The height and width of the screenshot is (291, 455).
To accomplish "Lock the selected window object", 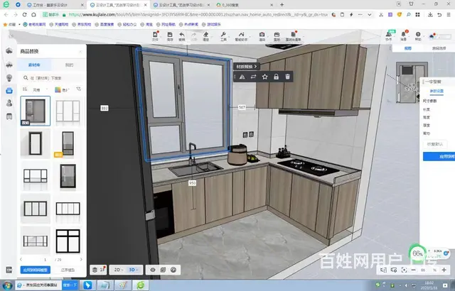I will (276, 77).
